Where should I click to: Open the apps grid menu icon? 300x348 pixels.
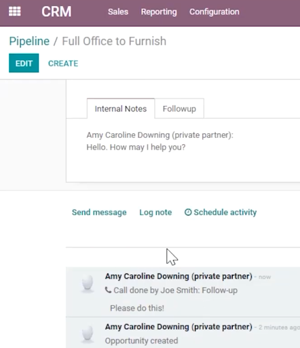tap(15, 12)
